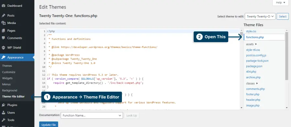Open the Select theme to edit dropdown

click(x=260, y=17)
